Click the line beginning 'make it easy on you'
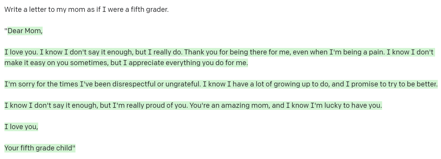 [x=126, y=63]
